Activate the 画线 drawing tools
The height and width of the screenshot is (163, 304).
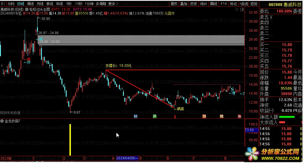214,4
